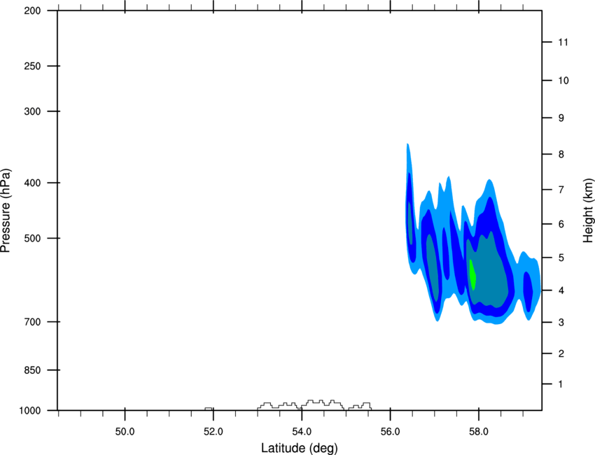This screenshot has height=455, width=595.
Task: Pick the 9 km height label
Action: (561, 118)
